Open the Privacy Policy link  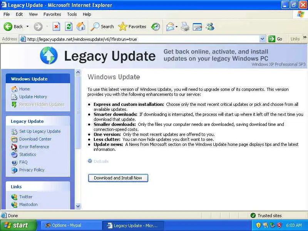[x=32, y=170]
